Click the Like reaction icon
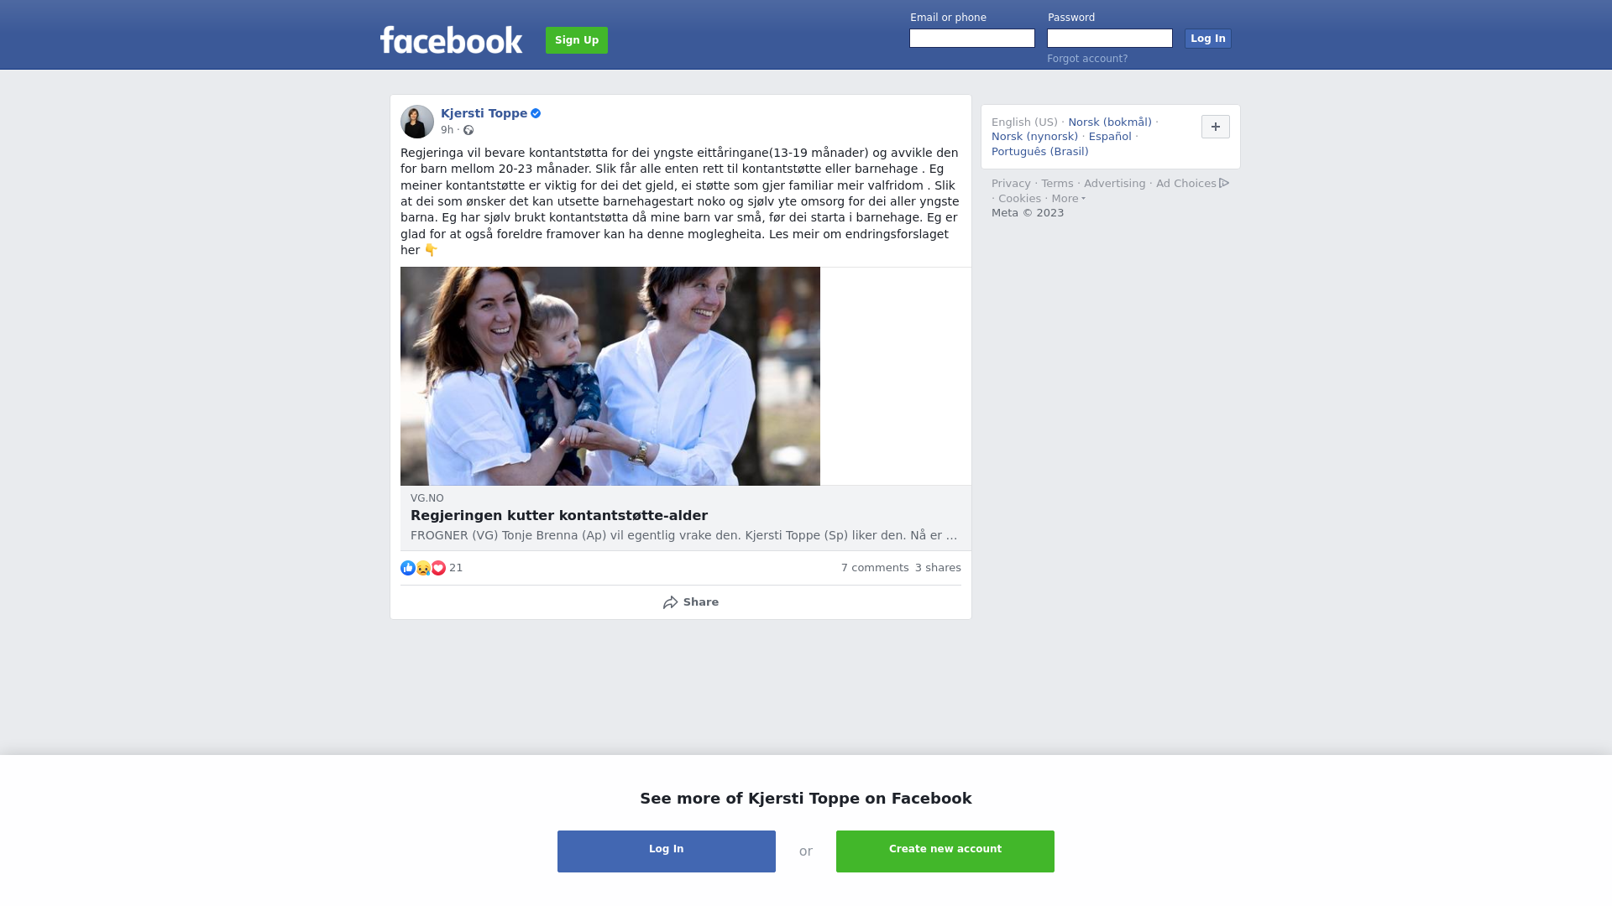This screenshot has width=1612, height=906. (408, 568)
